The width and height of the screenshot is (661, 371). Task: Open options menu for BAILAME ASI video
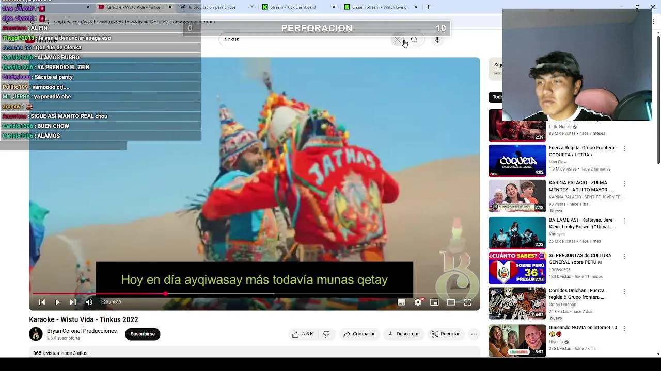[x=624, y=221]
